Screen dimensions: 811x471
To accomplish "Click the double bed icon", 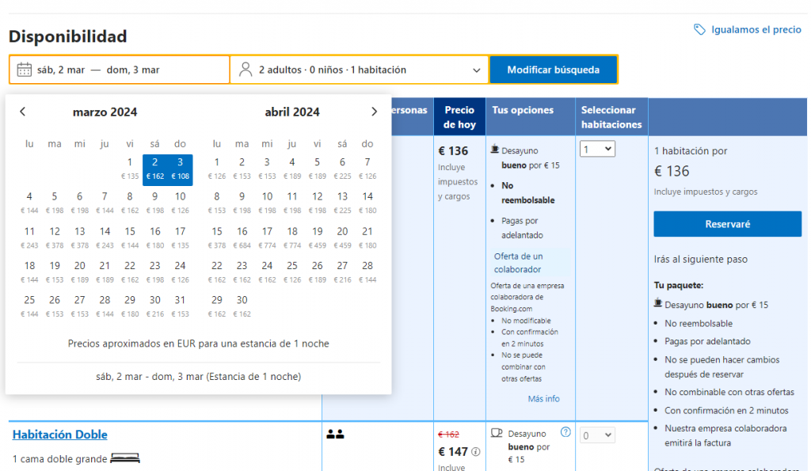I will tap(125, 458).
